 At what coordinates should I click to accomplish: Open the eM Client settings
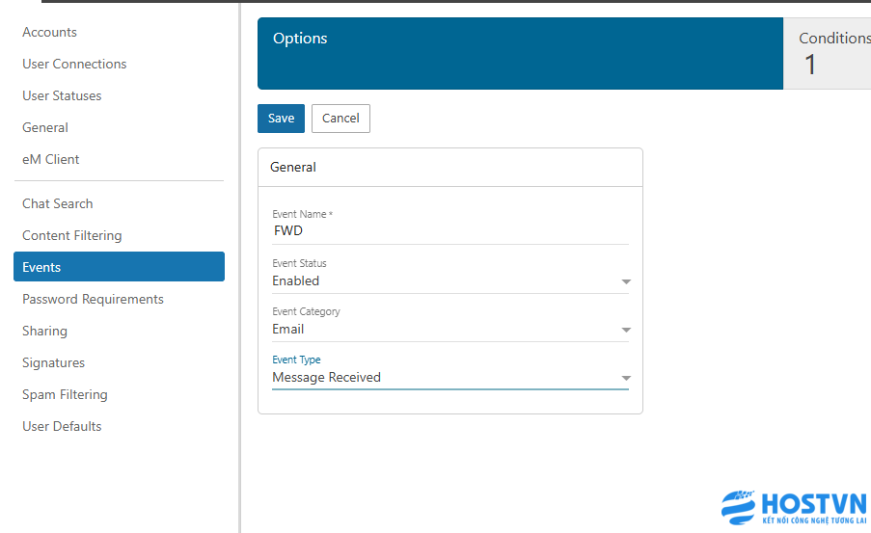coord(51,159)
